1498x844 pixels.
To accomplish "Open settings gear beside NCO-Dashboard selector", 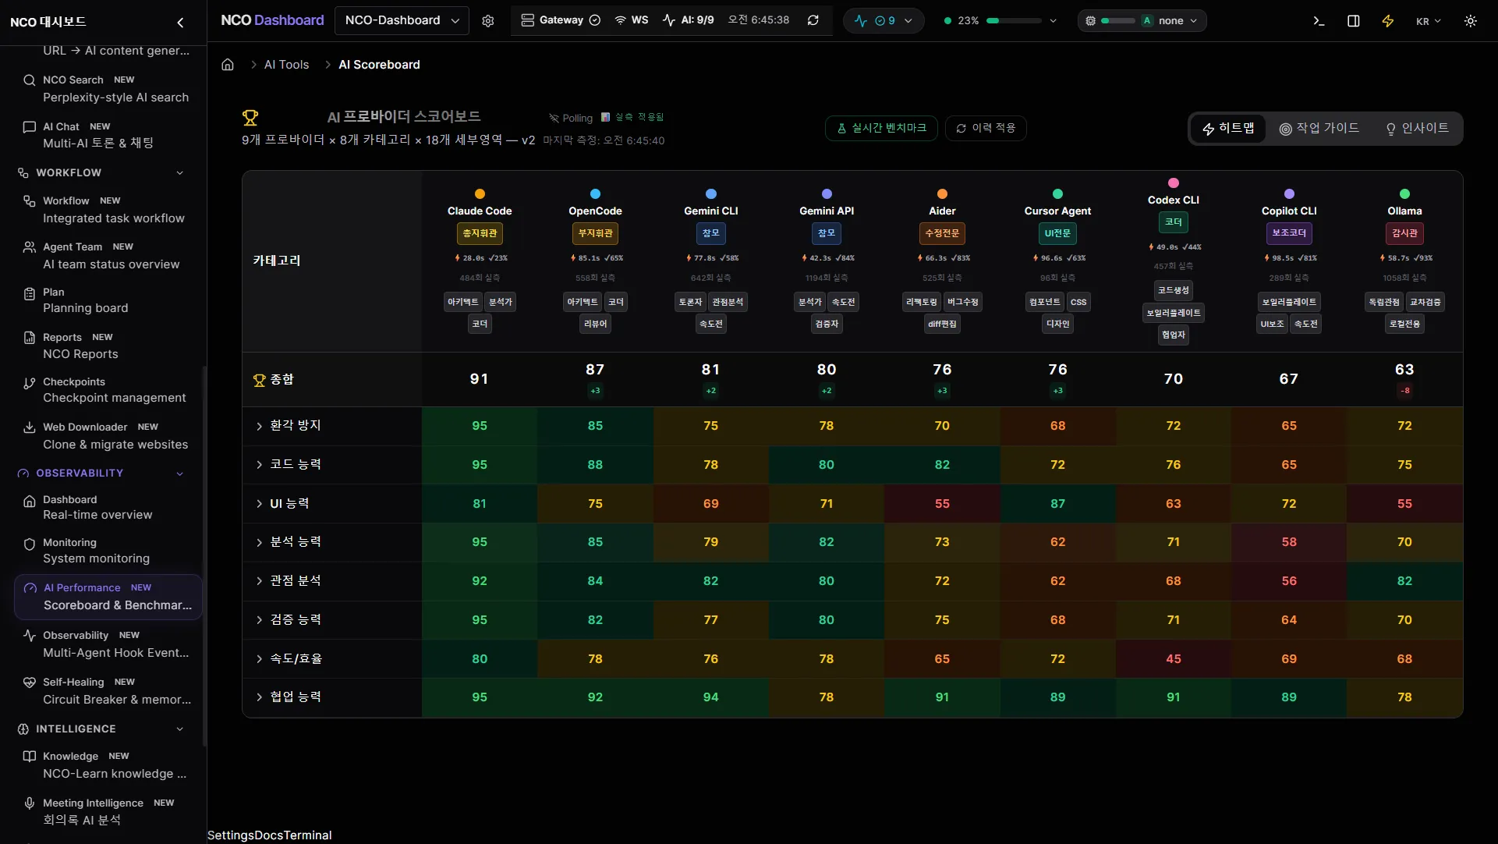I will (488, 21).
